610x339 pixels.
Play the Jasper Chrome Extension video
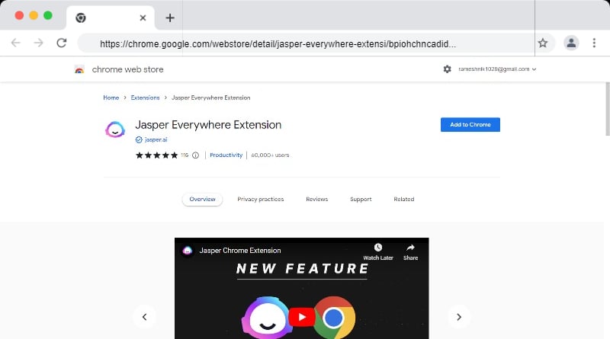(x=301, y=317)
